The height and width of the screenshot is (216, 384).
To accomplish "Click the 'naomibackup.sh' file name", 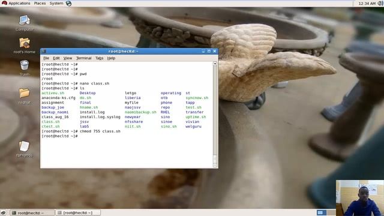I will click(140, 112).
